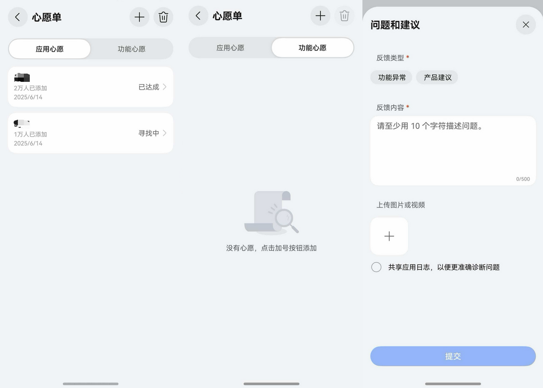Tap the 上传图片或视频 label
This screenshot has height=388, width=543.
(x=401, y=205)
